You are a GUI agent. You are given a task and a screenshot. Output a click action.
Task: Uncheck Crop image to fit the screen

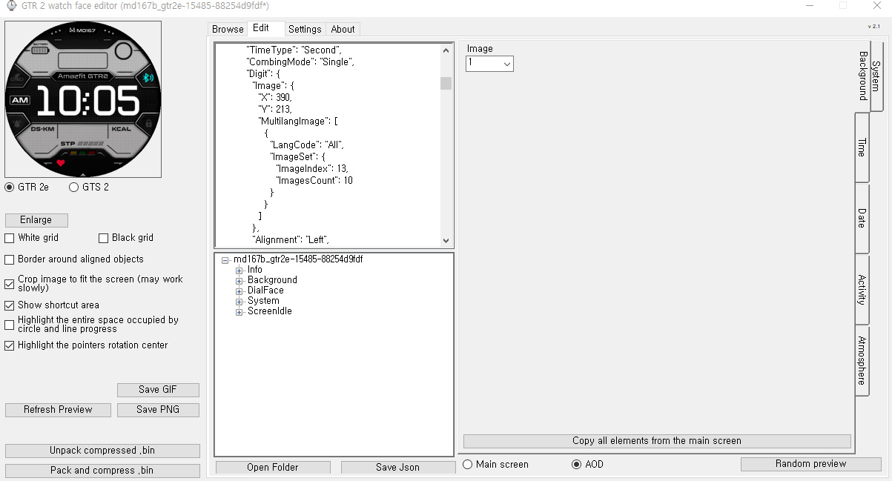click(10, 284)
